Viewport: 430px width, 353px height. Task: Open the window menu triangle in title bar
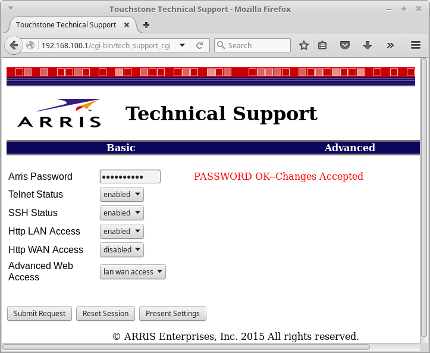point(11,8)
